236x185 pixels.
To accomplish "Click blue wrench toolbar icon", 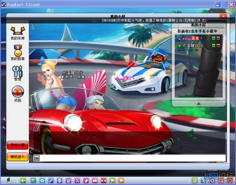I will (51, 180).
